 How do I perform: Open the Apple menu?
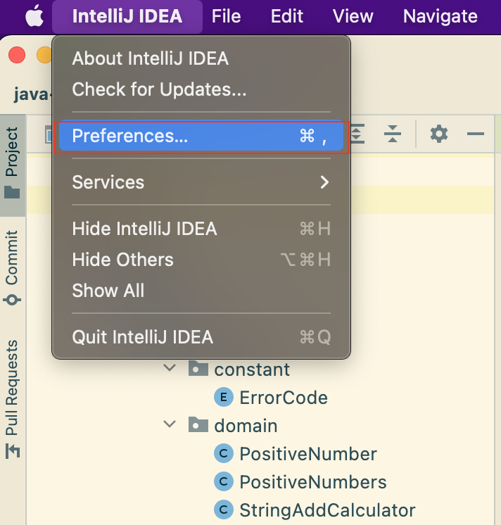[x=34, y=15]
